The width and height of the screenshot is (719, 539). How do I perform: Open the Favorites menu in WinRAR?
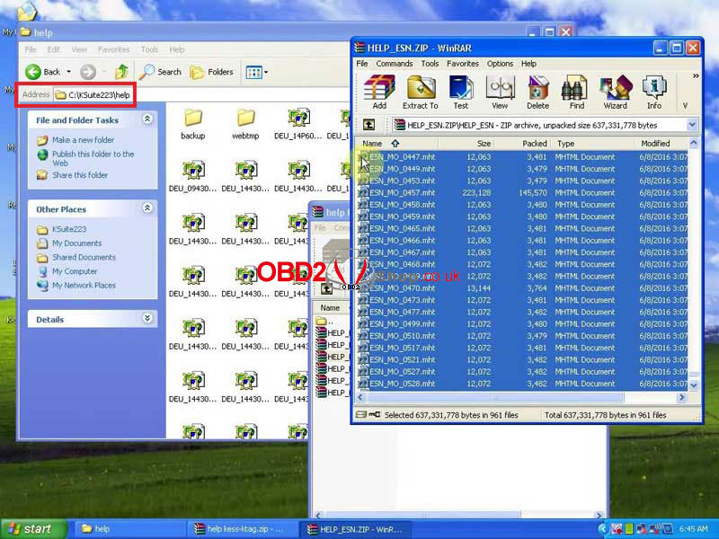[463, 64]
